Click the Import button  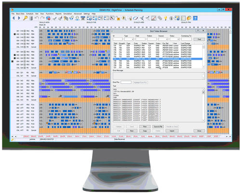point(172,131)
